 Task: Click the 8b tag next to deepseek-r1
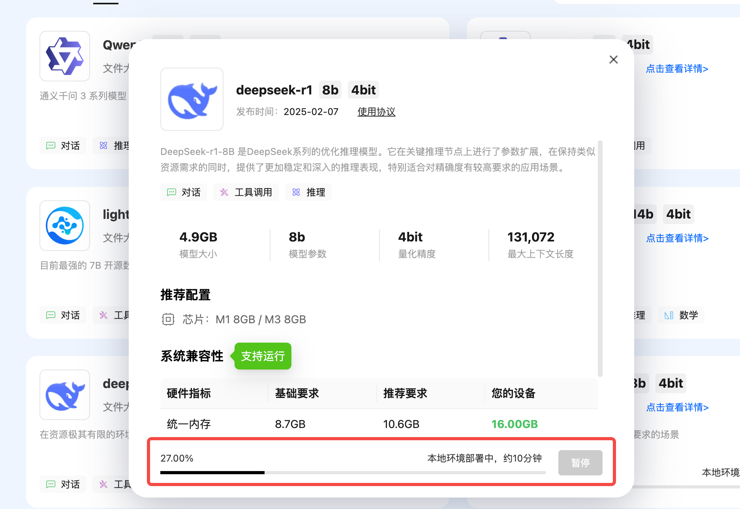(330, 90)
